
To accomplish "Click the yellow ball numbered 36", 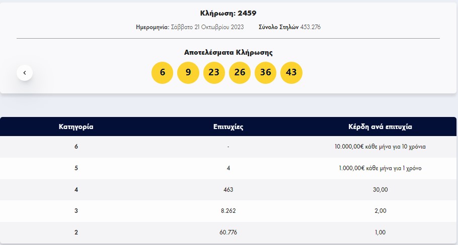I will coord(266,73).
